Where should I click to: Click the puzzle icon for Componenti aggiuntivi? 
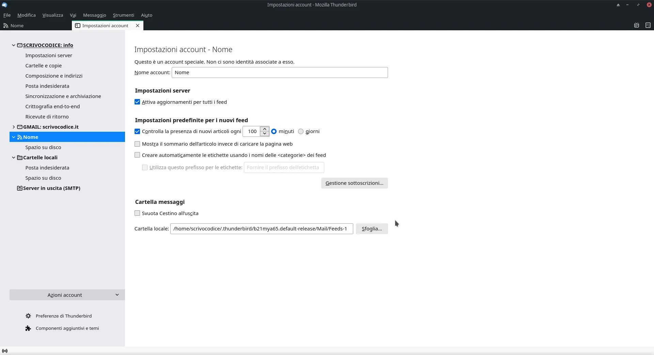(x=28, y=328)
